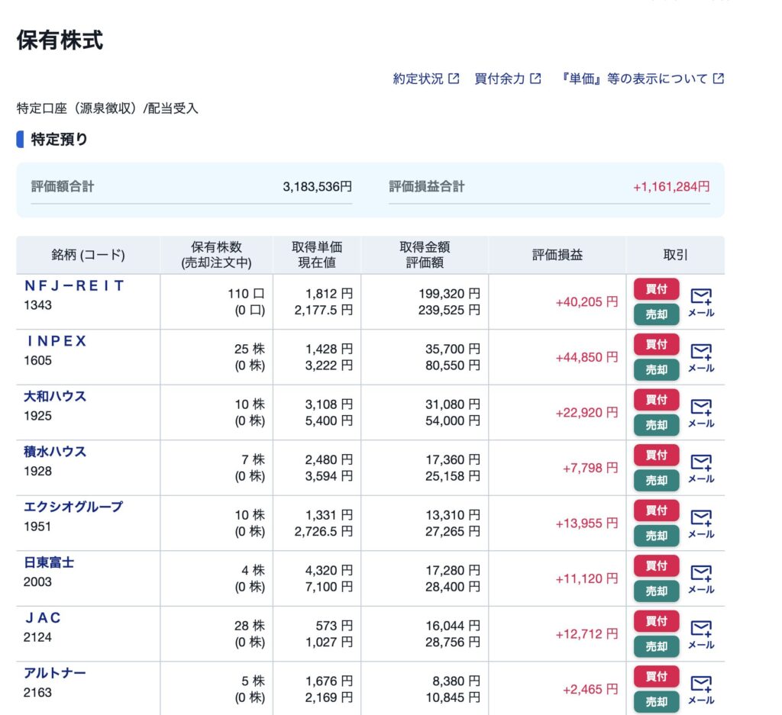Screen dimensions: 782x715
Task: Open the エクシオグループ stock detail link
Action: 73,507
